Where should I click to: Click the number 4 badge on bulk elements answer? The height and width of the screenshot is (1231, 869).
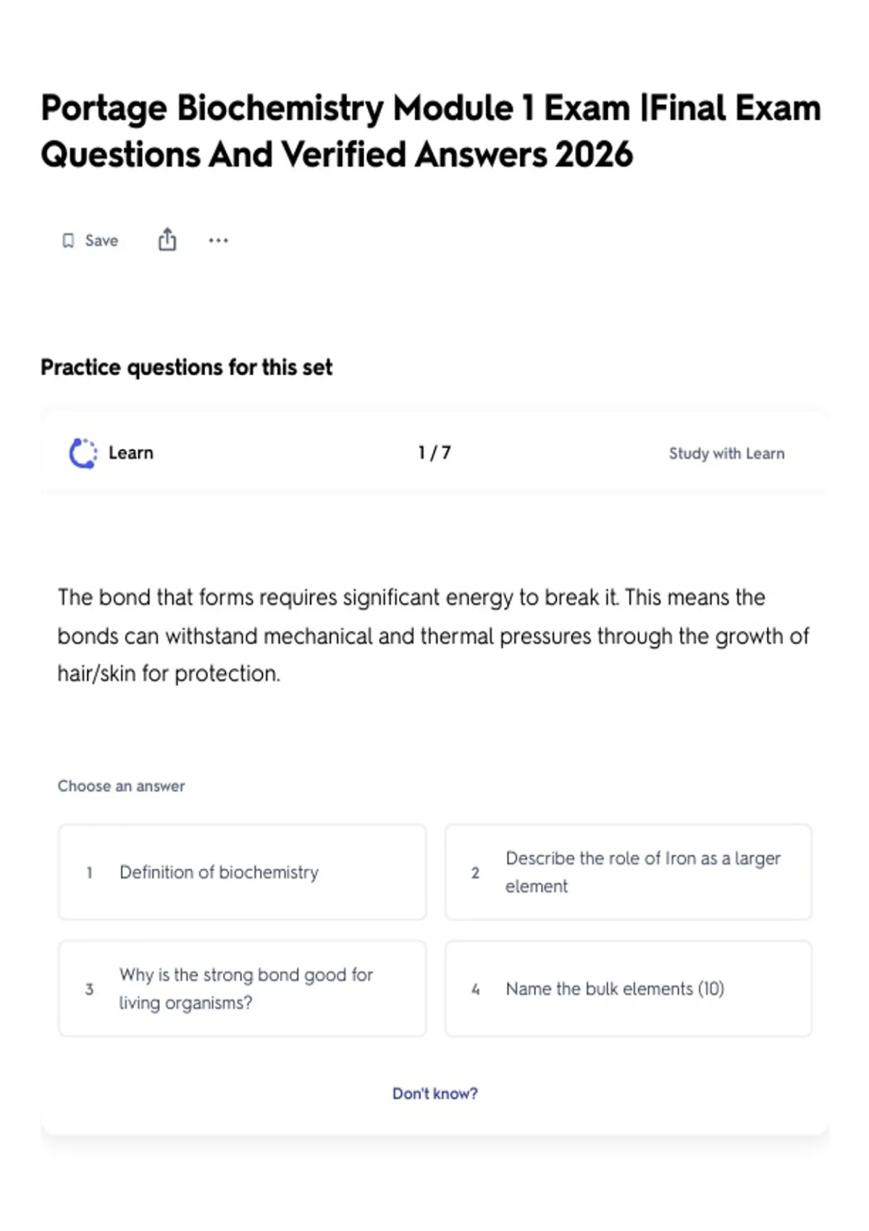[x=475, y=989]
